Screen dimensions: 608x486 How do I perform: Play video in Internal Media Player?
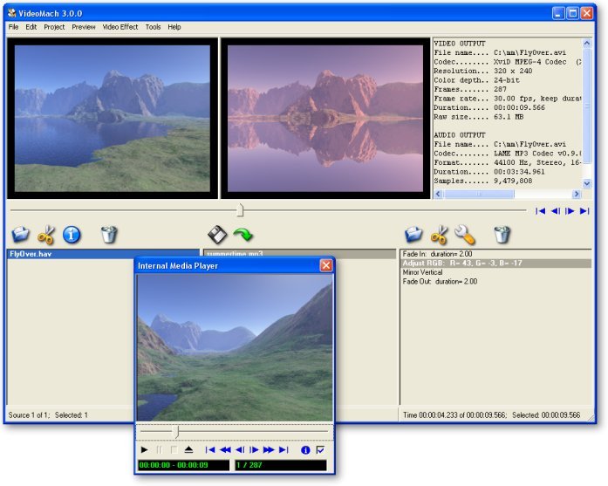tap(144, 449)
